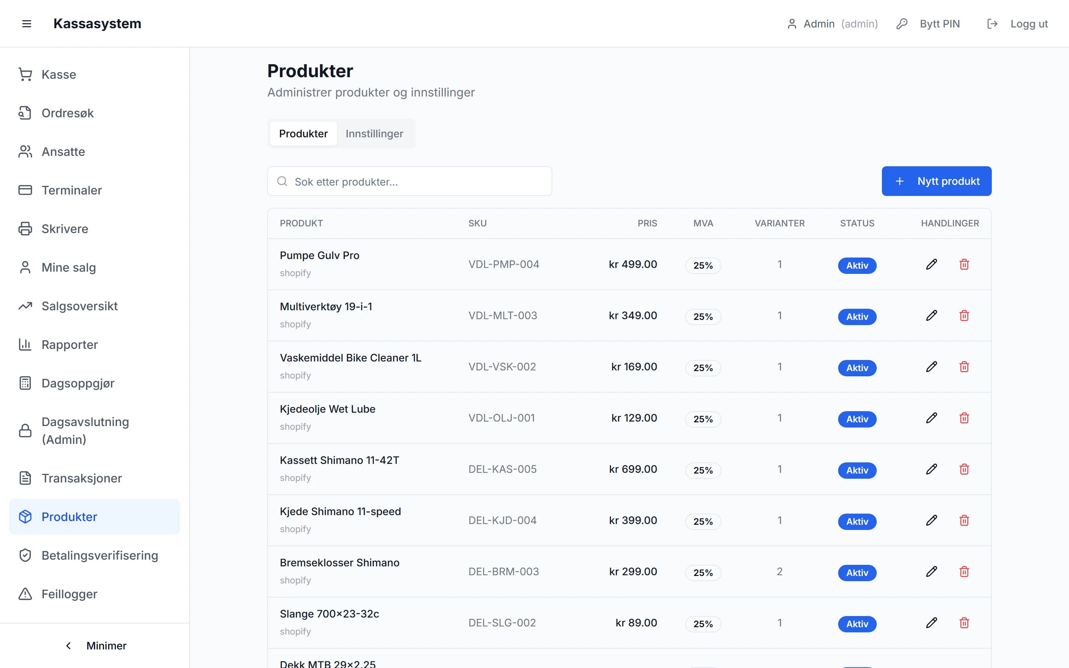This screenshot has height=668, width=1069.
Task: Click the key icon for Bytt PIN
Action: pyautogui.click(x=902, y=24)
